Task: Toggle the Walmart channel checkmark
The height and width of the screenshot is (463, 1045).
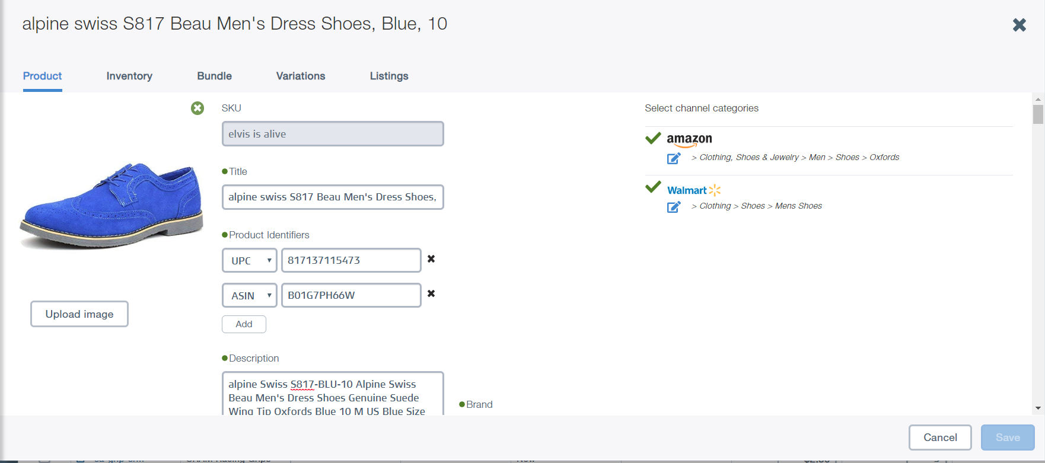Action: click(x=653, y=187)
